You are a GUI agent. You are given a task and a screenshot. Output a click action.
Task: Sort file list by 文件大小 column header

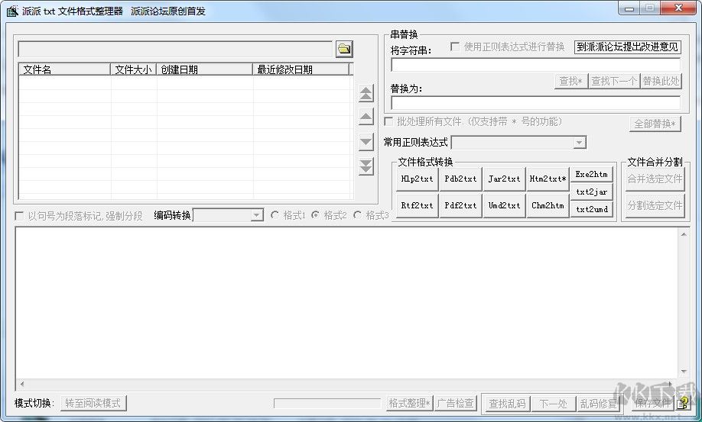click(133, 69)
